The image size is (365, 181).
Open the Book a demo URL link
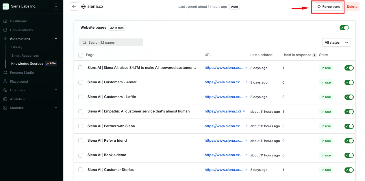pyautogui.click(x=224, y=155)
